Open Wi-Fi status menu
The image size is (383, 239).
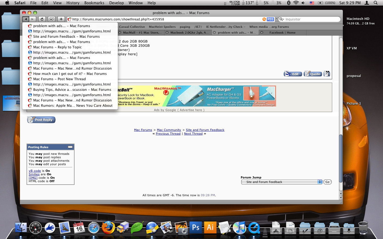coord(296,3)
